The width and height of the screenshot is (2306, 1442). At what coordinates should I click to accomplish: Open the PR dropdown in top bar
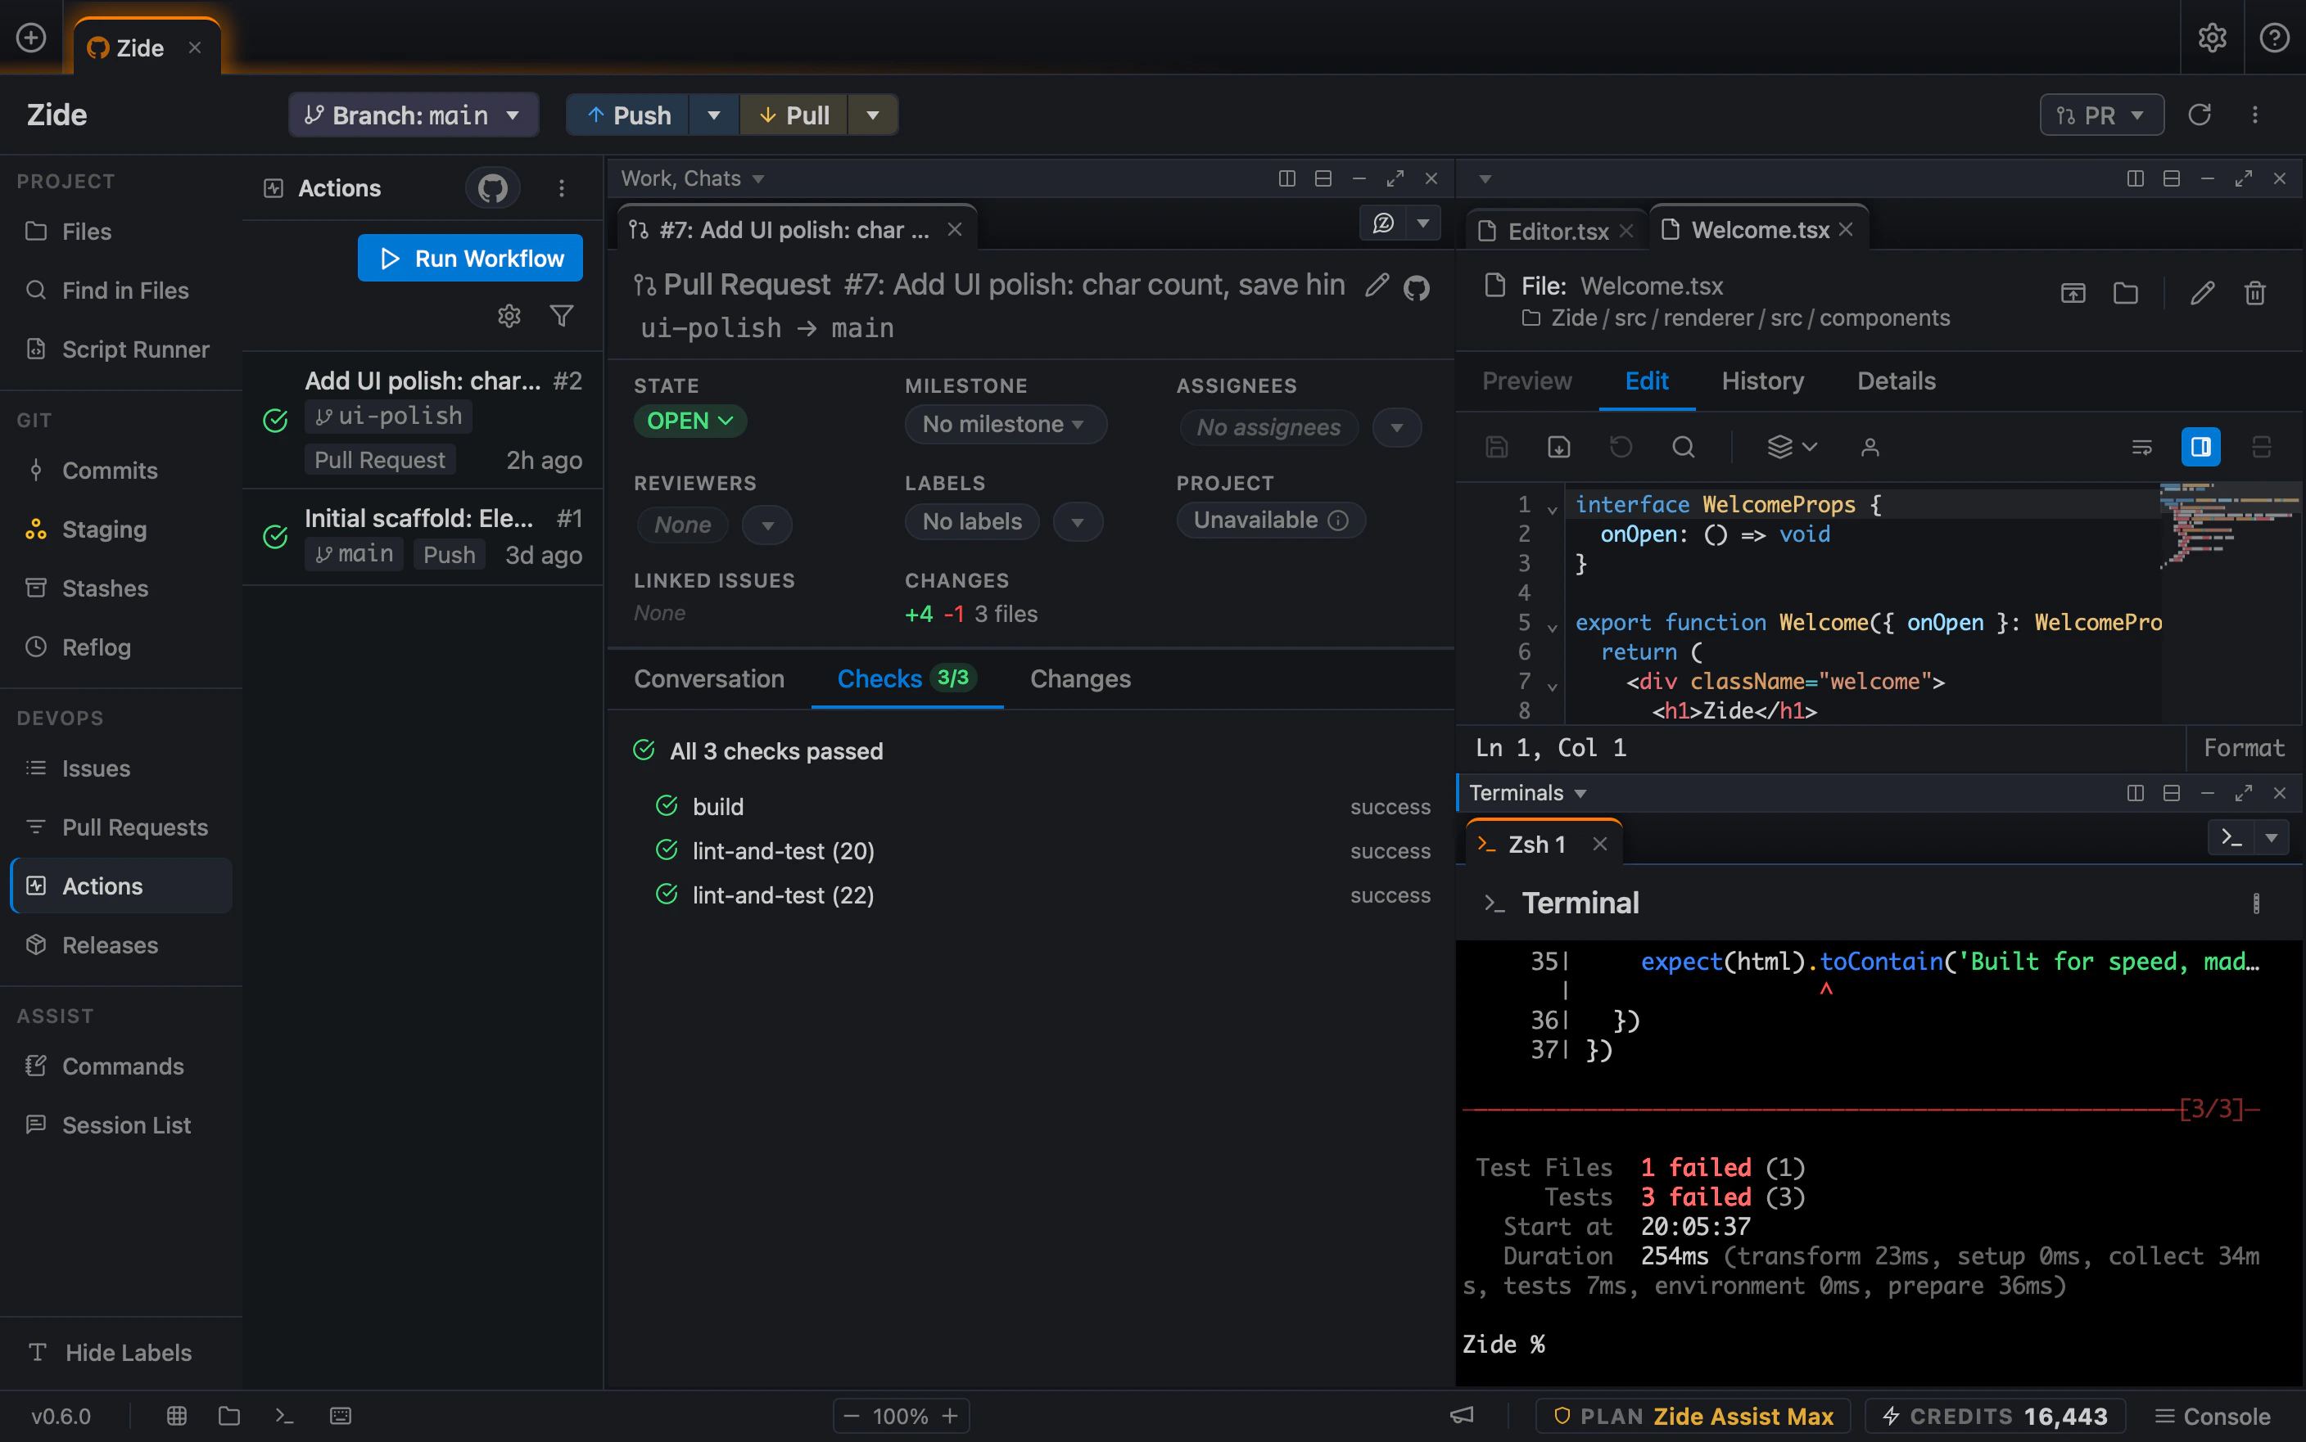pyautogui.click(x=2102, y=115)
